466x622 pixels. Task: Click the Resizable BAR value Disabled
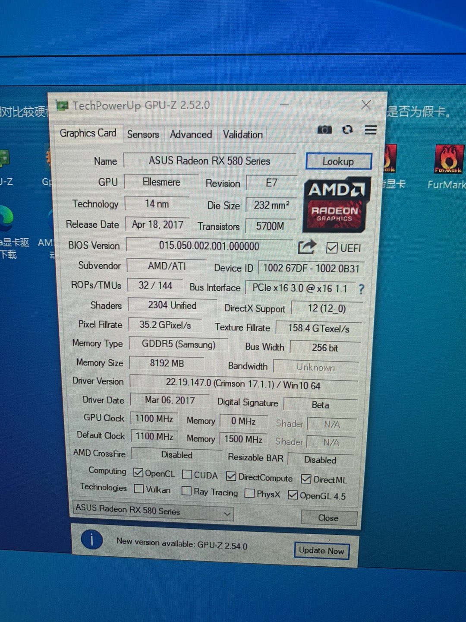click(x=320, y=460)
